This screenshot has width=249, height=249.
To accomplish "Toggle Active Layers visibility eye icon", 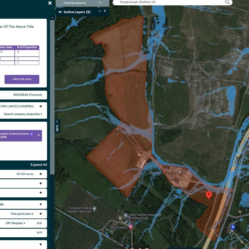I will (100, 11).
